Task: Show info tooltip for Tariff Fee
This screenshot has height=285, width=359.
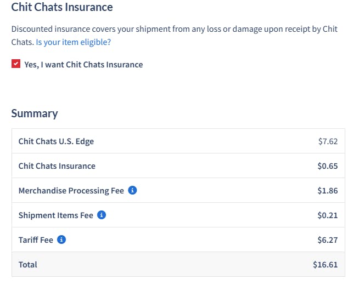Action: tap(61, 240)
